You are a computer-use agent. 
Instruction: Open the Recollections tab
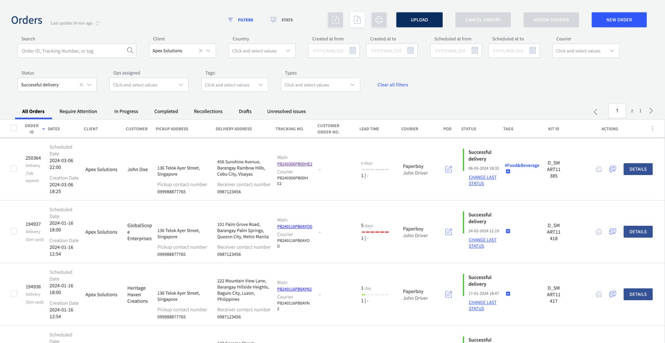208,111
